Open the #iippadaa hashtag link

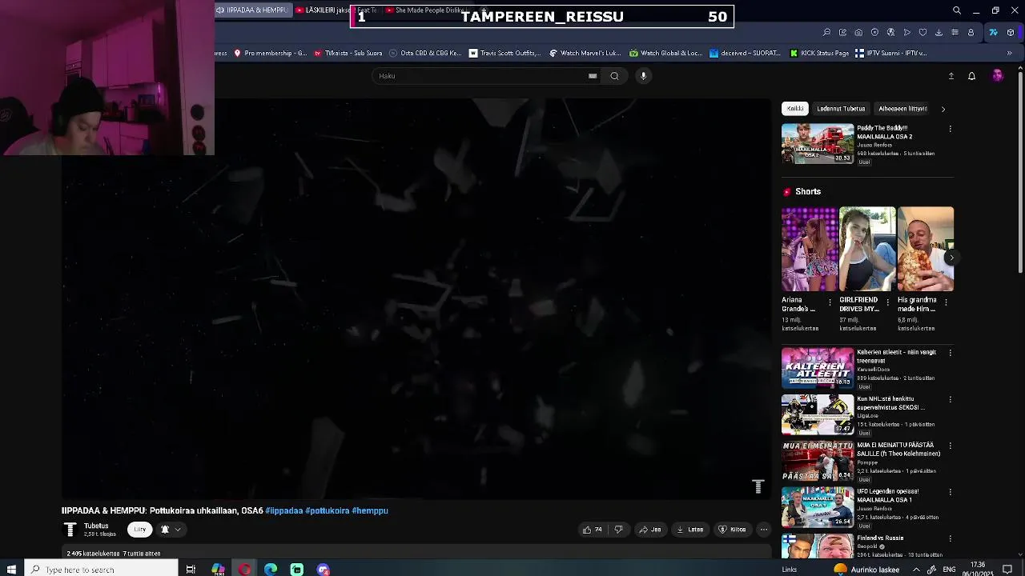284,510
